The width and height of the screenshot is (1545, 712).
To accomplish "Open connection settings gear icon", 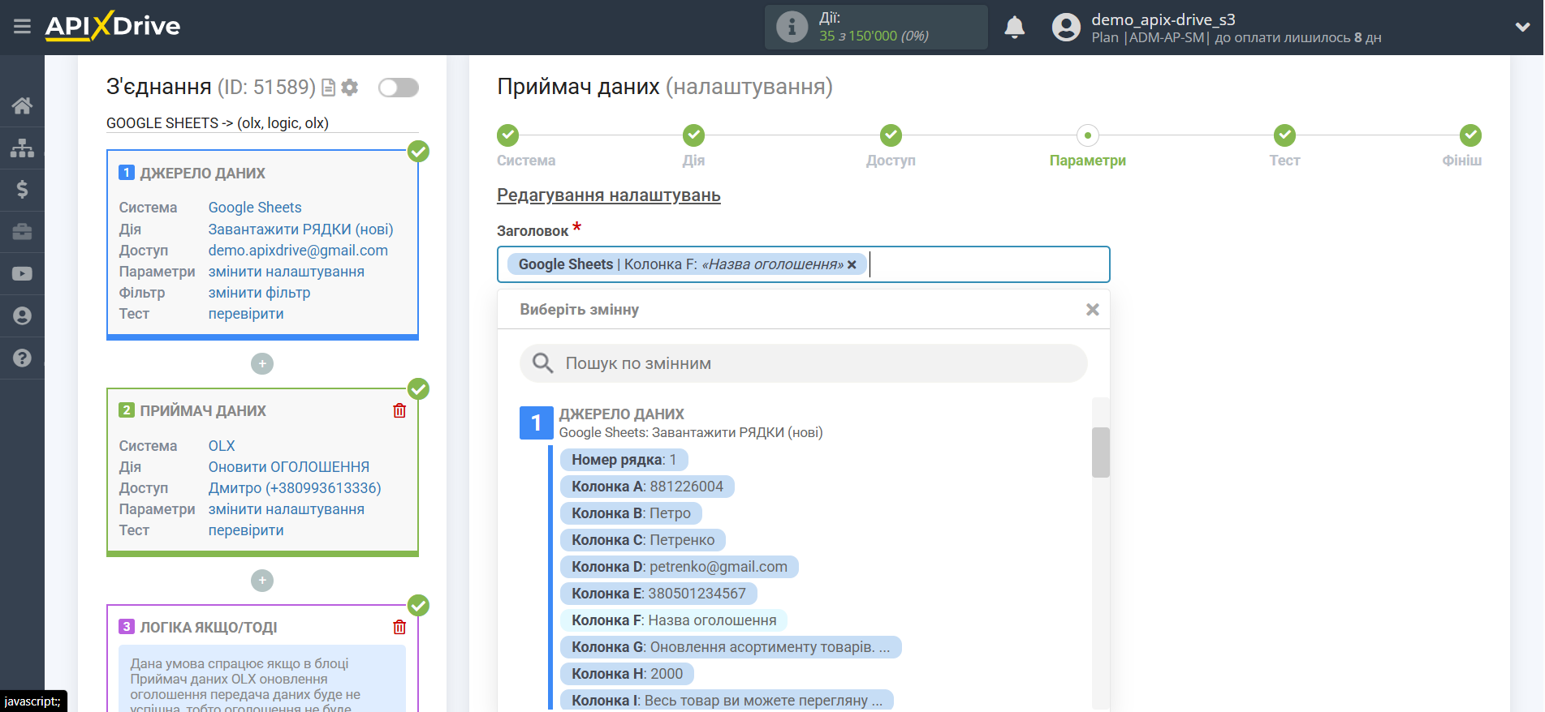I will (x=349, y=88).
